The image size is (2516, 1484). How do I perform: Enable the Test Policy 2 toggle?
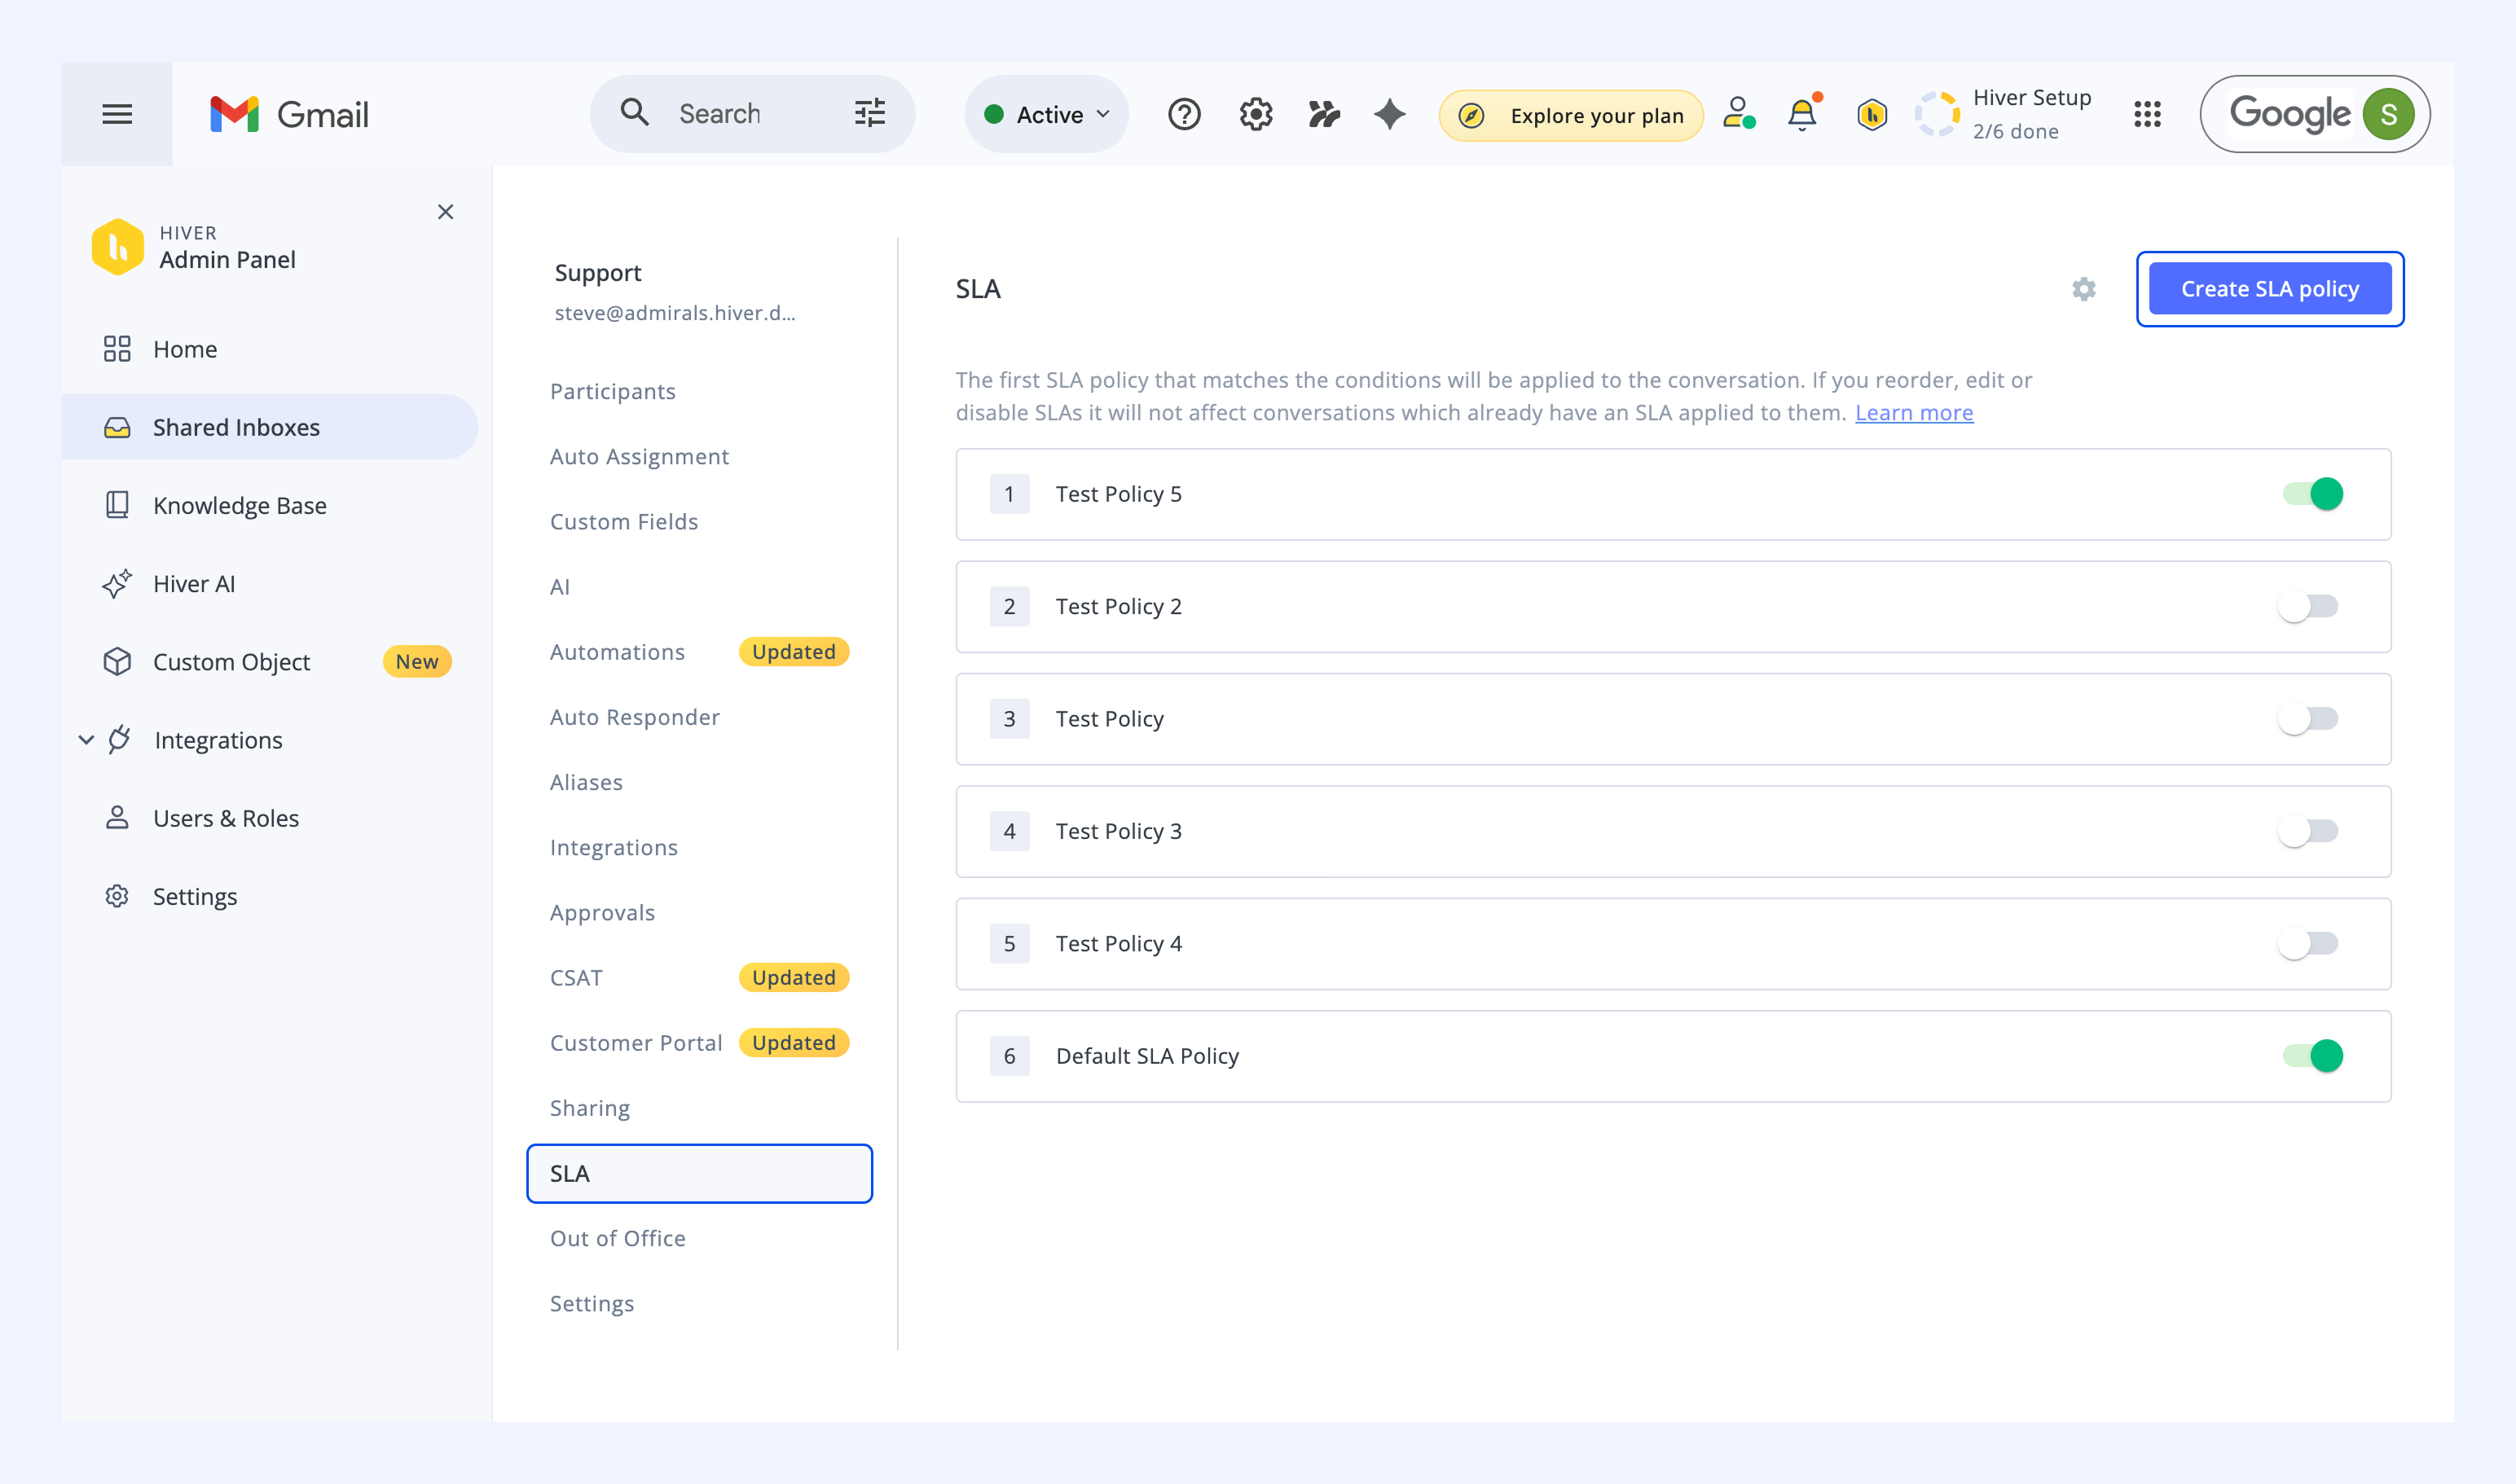(x=2308, y=606)
